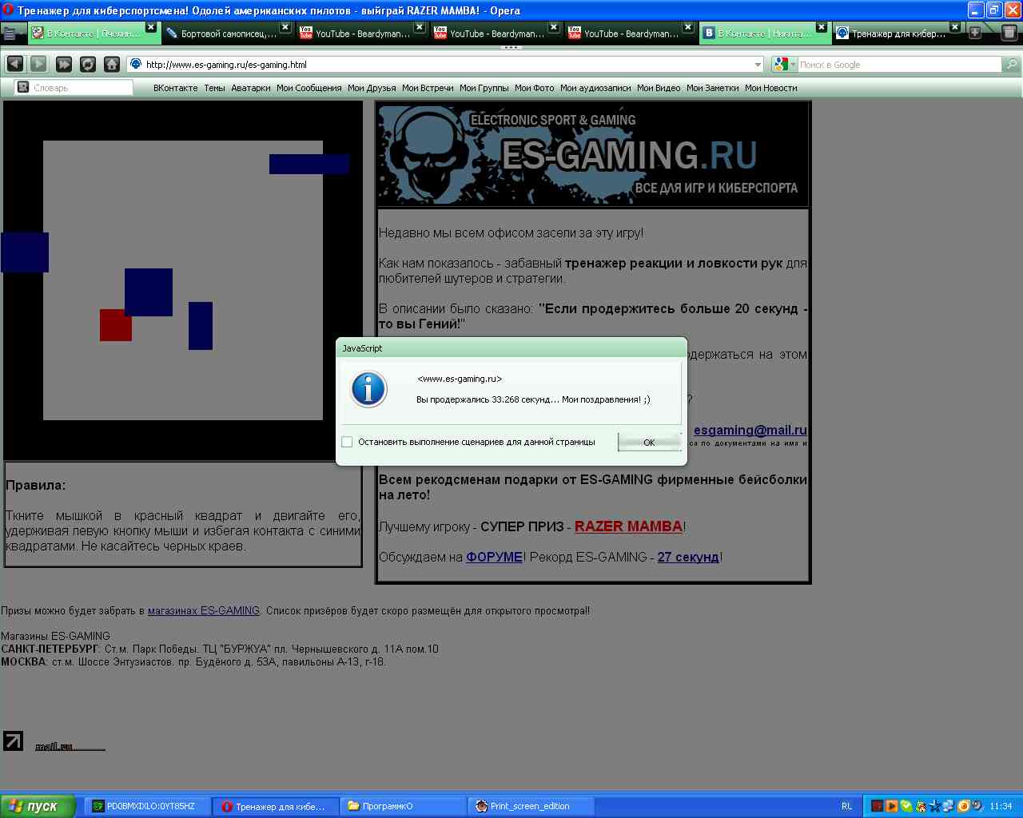
Task: Open Мои Видео bookmark
Action: 659,88
